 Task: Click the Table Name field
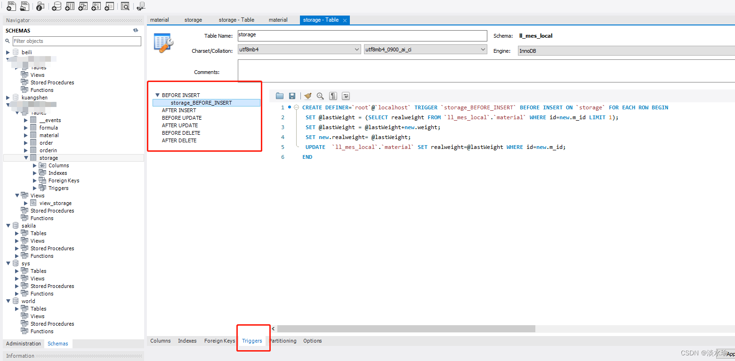pyautogui.click(x=362, y=36)
